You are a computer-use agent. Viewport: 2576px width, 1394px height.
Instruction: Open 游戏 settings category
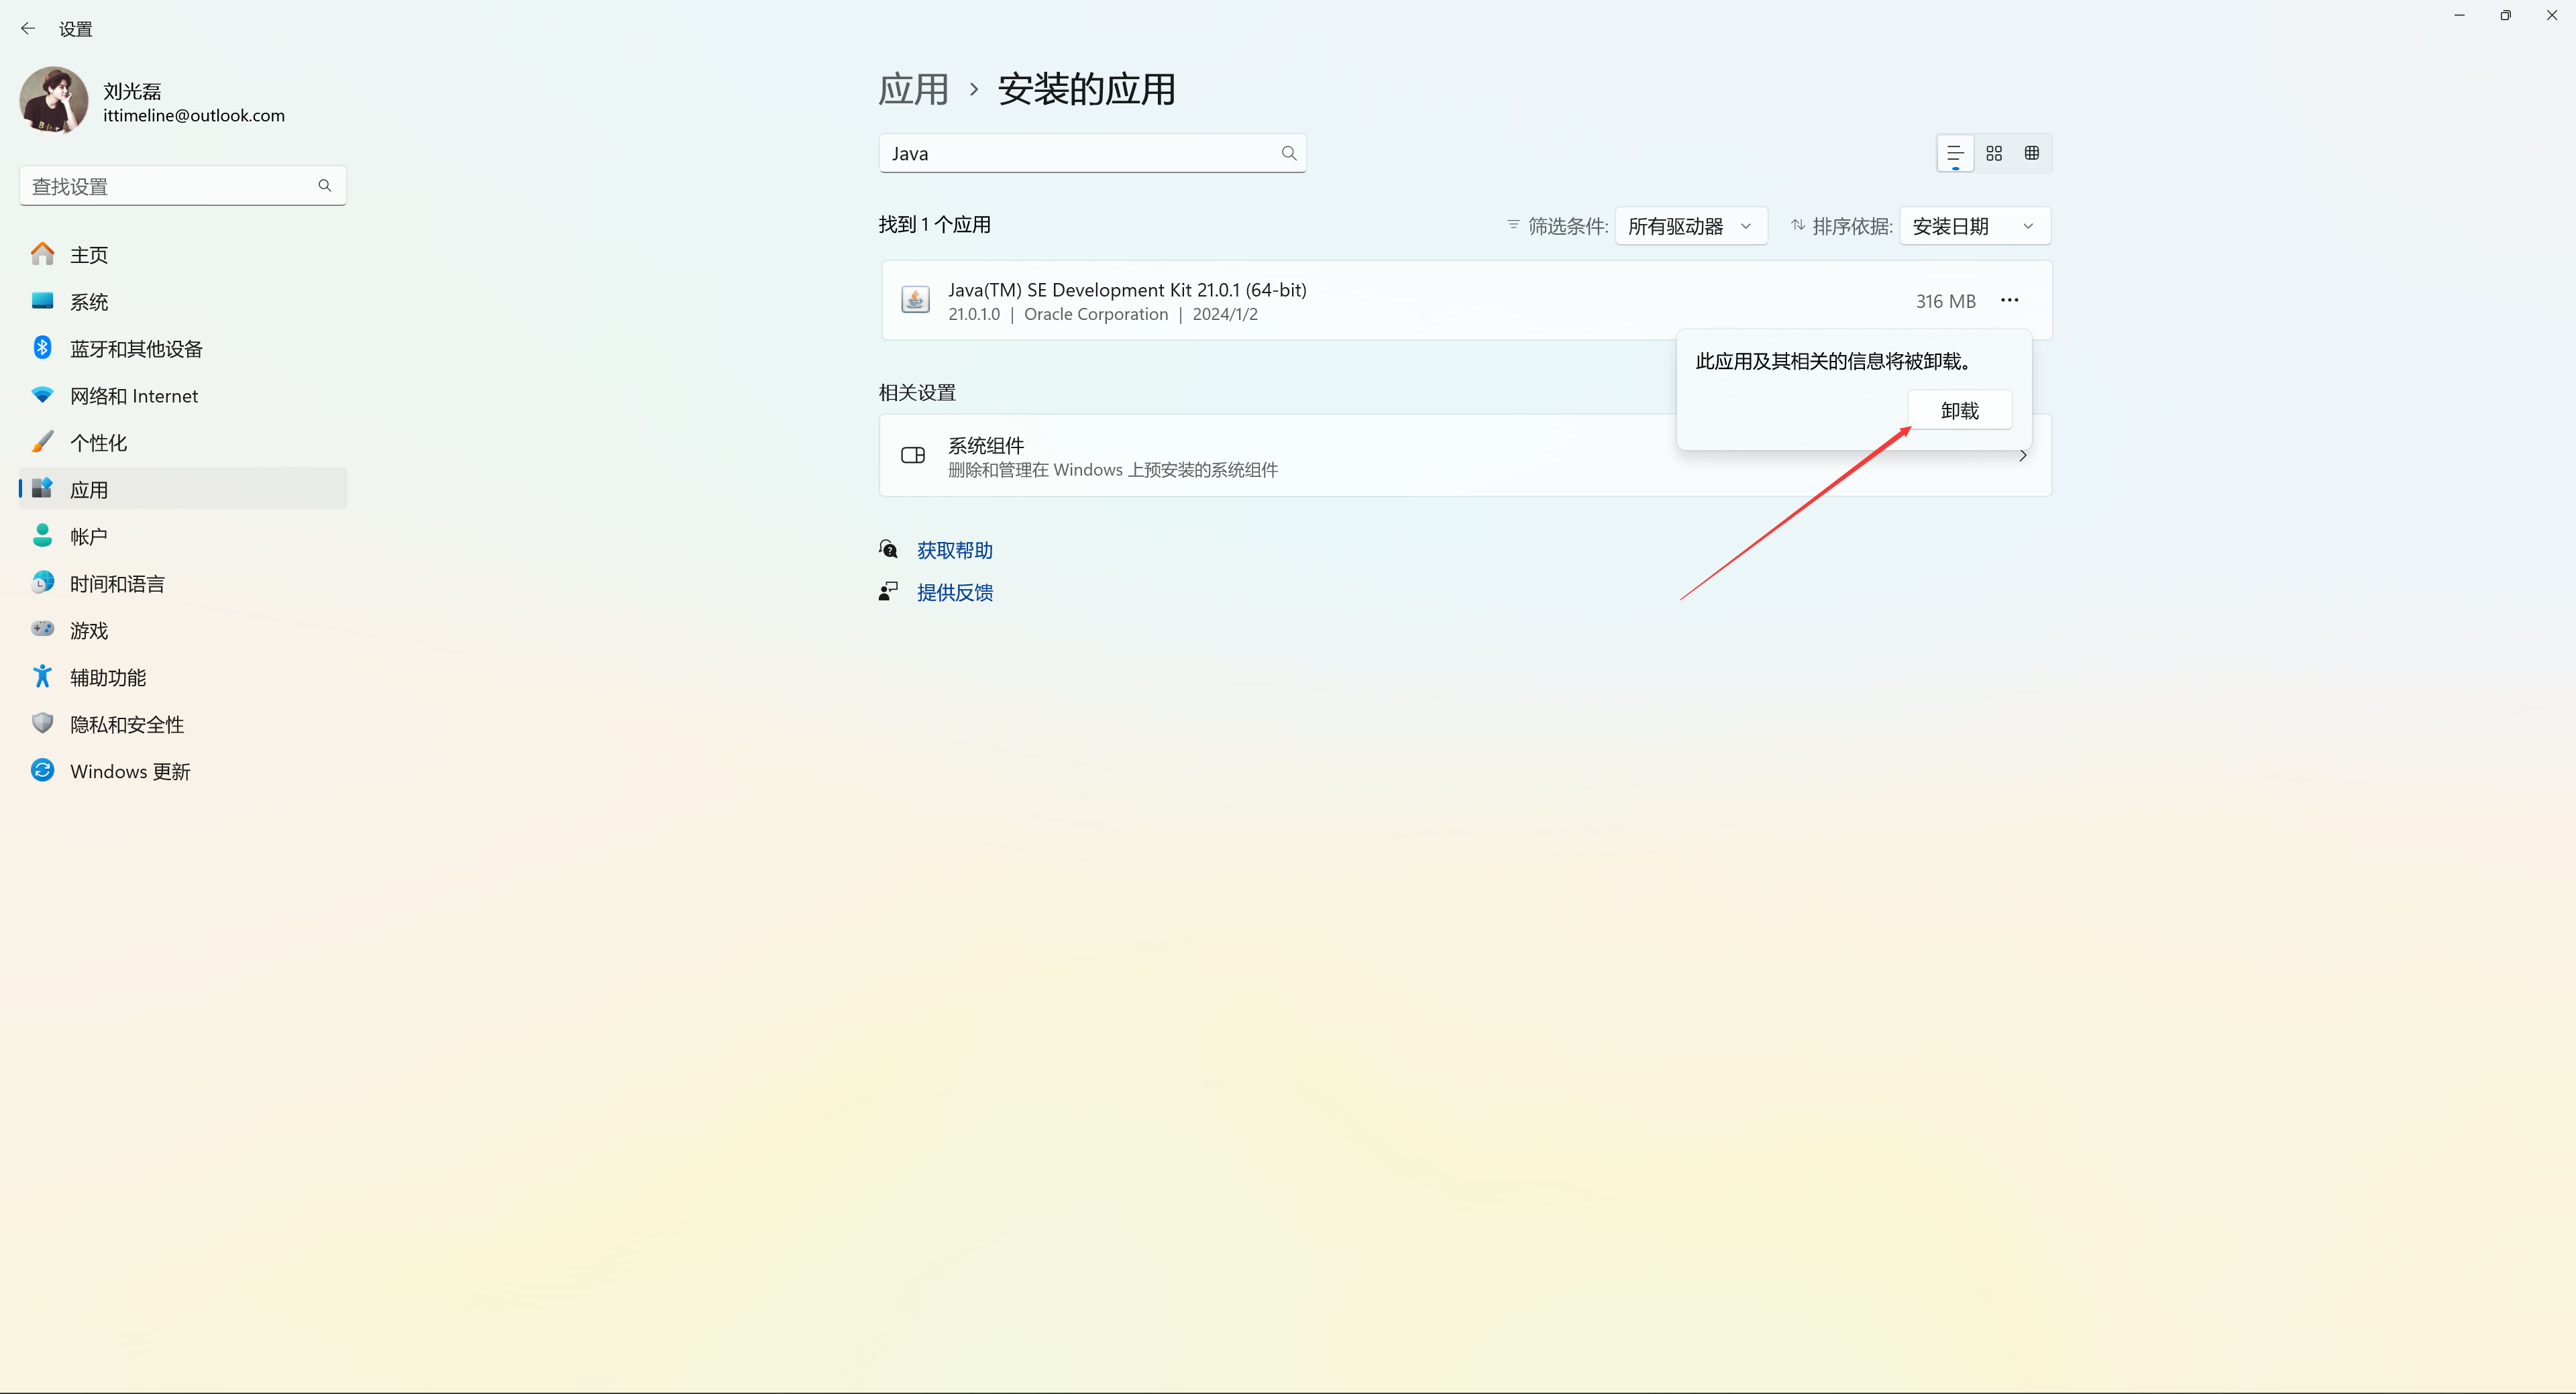tap(183, 630)
